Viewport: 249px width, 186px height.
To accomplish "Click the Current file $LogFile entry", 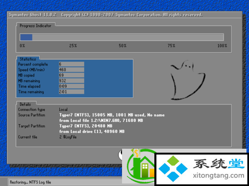I will point(68,137).
